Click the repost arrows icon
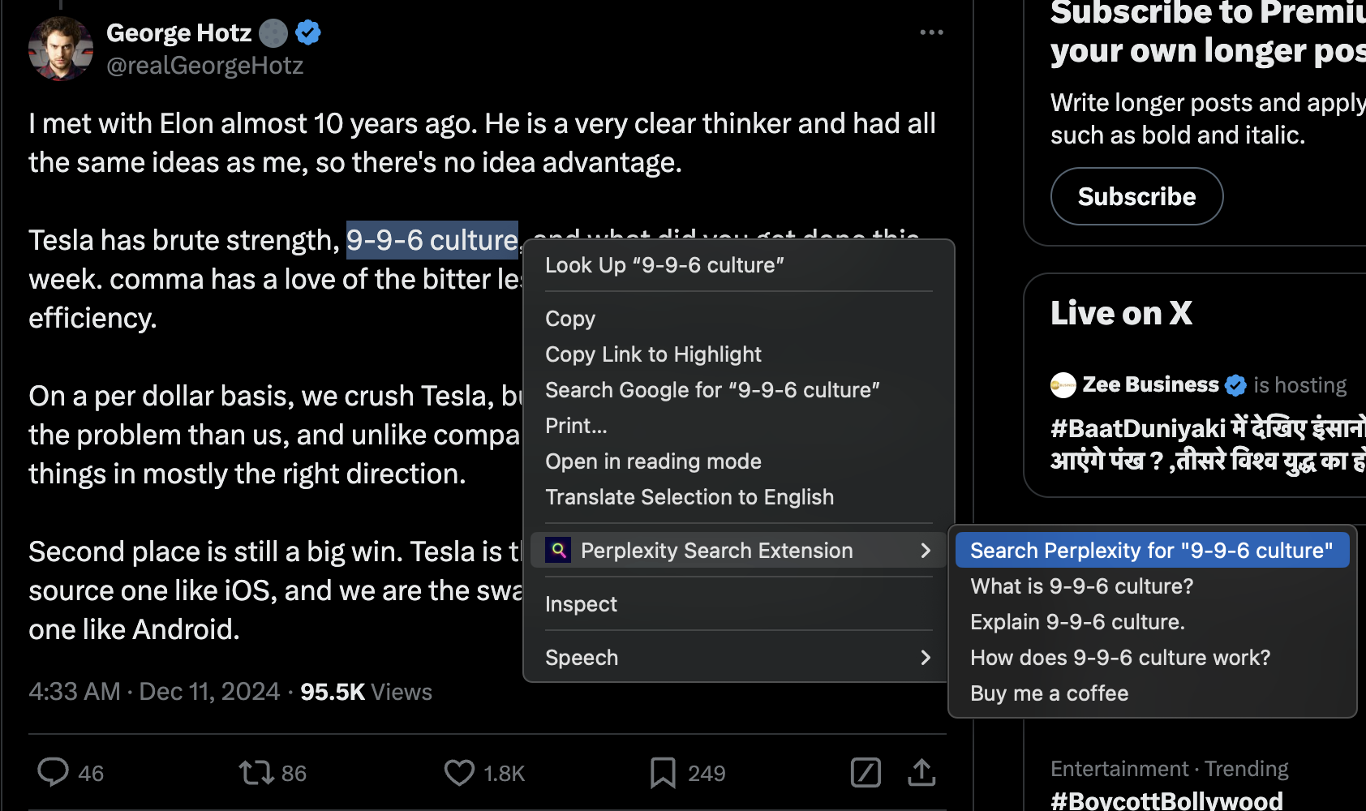Image resolution: width=1366 pixels, height=811 pixels. (x=256, y=772)
